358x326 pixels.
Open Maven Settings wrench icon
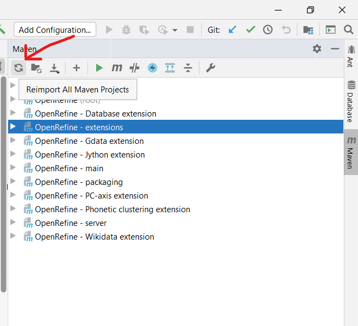pyautogui.click(x=210, y=68)
